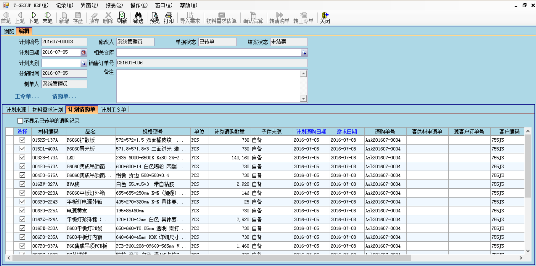Open the 帮助(H) menu
This screenshot has height=266, width=536.
pyautogui.click(x=189, y=5)
